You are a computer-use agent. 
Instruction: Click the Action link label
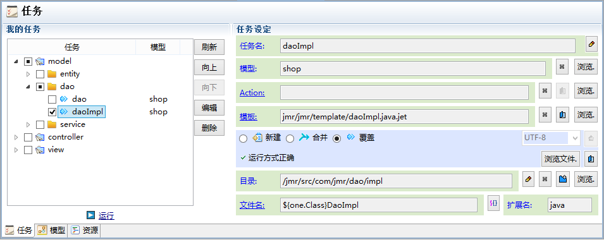(252, 93)
